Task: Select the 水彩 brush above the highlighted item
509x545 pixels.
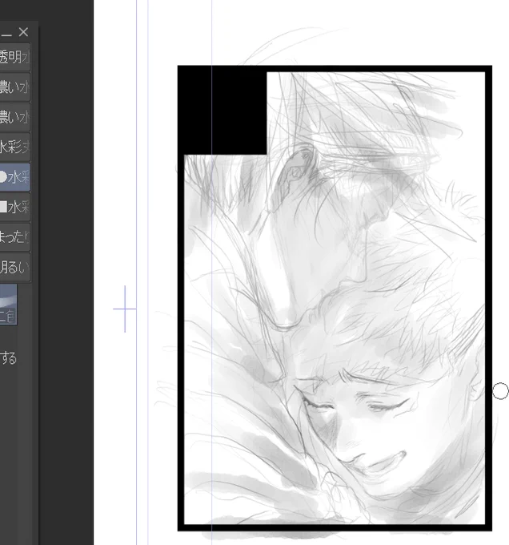Action: coord(14,147)
